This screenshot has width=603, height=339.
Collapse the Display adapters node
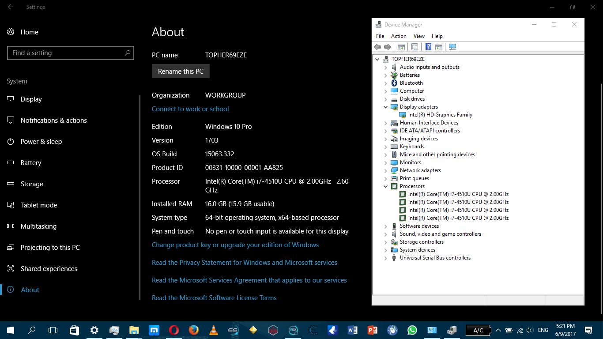pyautogui.click(x=385, y=107)
